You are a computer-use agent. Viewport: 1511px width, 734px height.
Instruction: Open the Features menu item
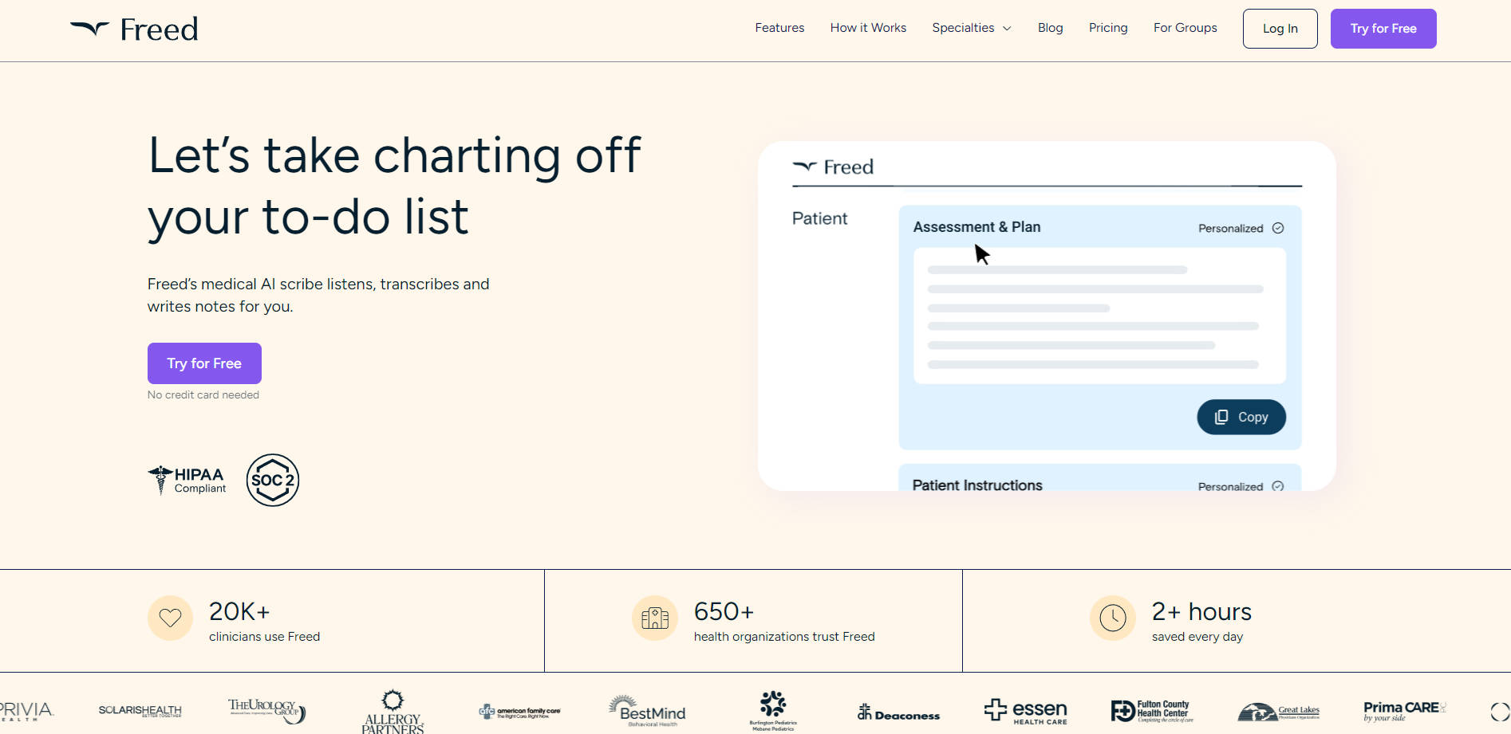[x=779, y=28]
